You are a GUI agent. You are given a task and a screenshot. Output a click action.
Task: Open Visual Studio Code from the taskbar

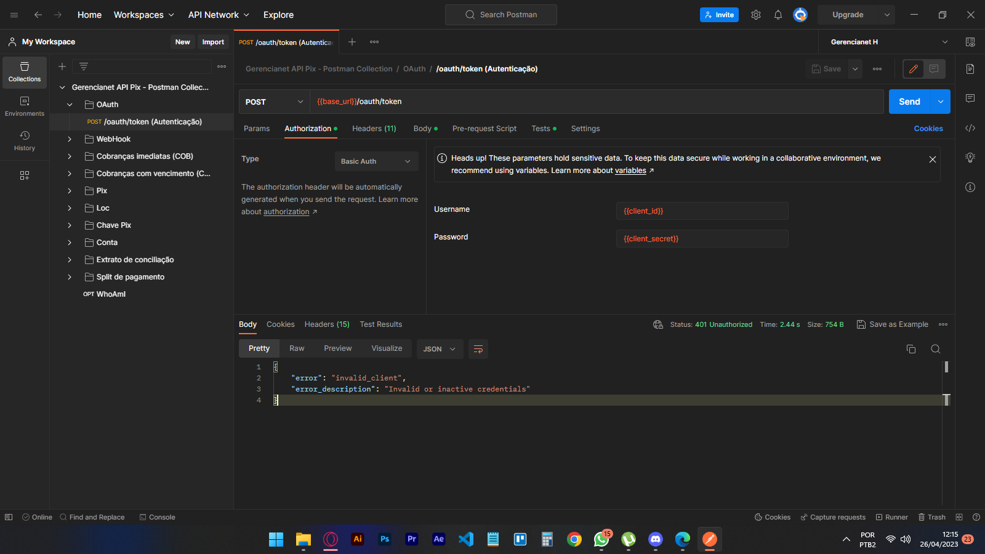coord(466,539)
